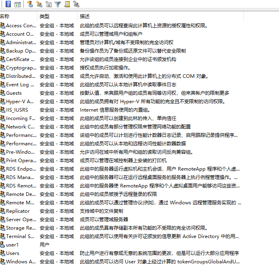The image size is (279, 277).
Task: Click the find objects magnifier toolbar icon
Action: tap(67, 4)
